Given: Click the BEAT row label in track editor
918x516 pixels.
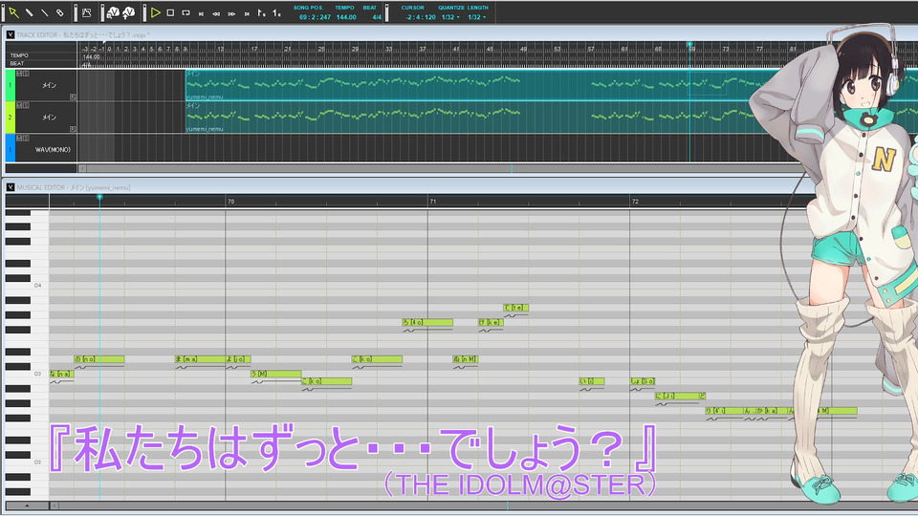Looking at the screenshot, I should click(x=17, y=63).
